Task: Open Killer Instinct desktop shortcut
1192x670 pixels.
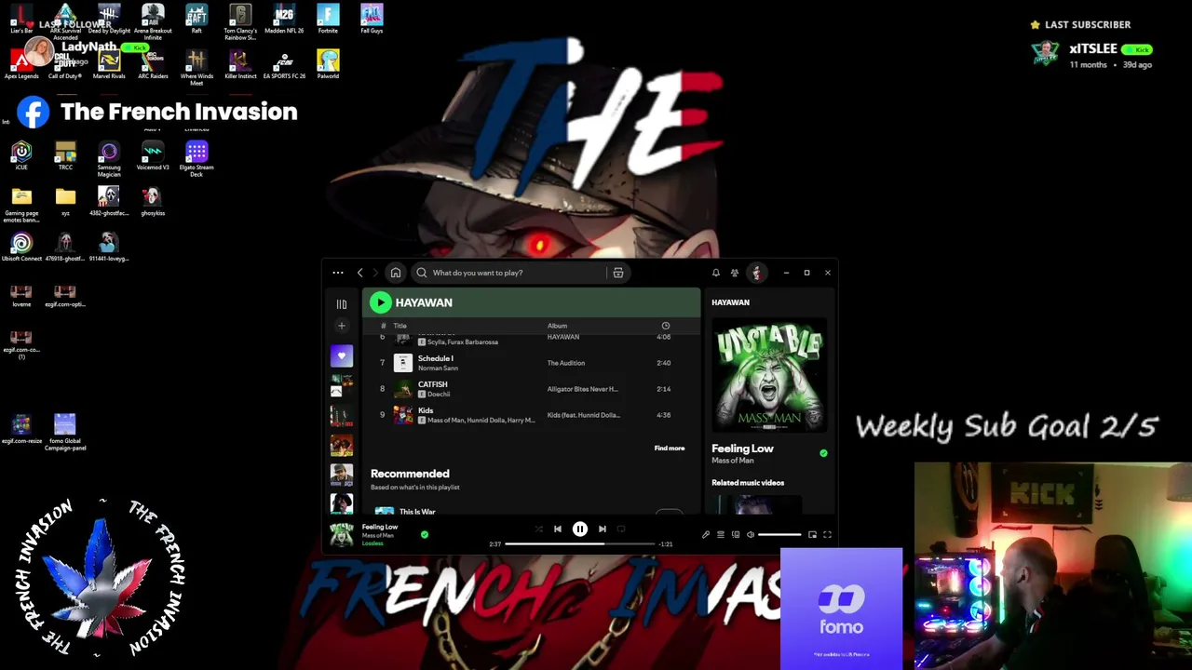Action: click(x=240, y=64)
